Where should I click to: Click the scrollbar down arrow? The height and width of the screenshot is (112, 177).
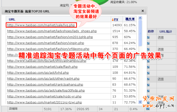(x=140, y=102)
